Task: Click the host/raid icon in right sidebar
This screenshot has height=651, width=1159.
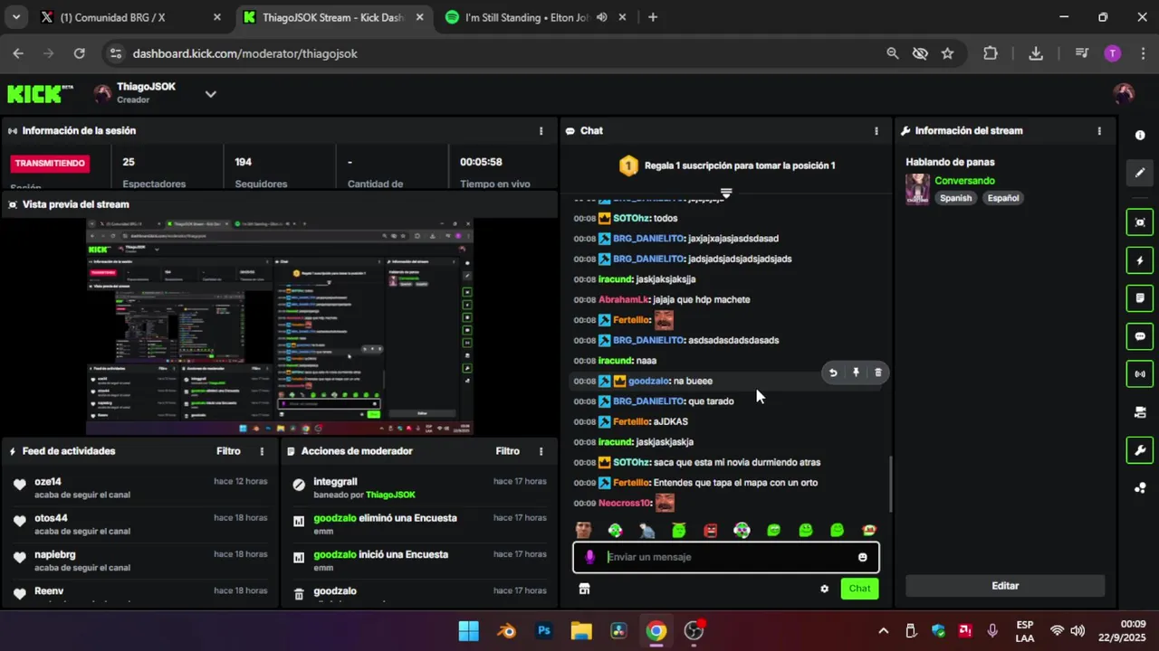Action: coord(1140,412)
